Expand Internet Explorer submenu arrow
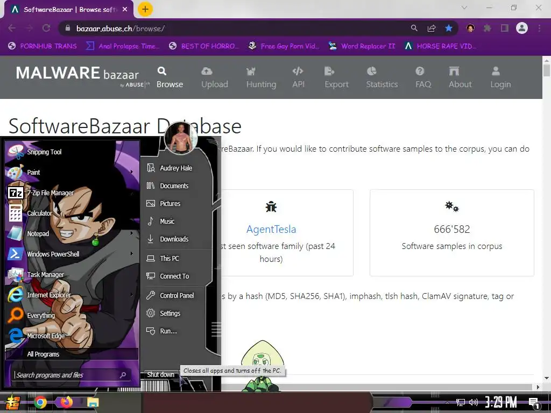This screenshot has width=551, height=413. (x=132, y=295)
